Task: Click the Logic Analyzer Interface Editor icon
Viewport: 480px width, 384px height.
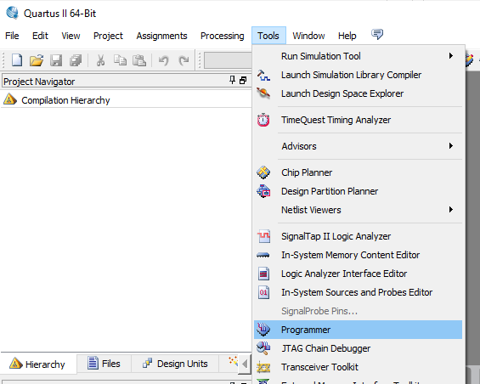Action: click(x=263, y=274)
